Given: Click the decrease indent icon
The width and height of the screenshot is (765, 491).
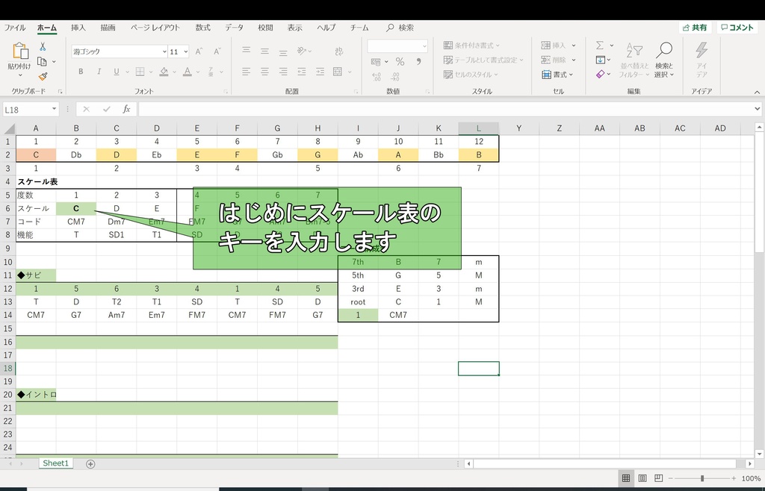Looking at the screenshot, I should (302, 72).
